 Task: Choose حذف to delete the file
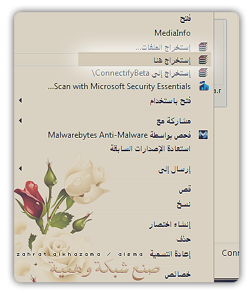point(184,239)
